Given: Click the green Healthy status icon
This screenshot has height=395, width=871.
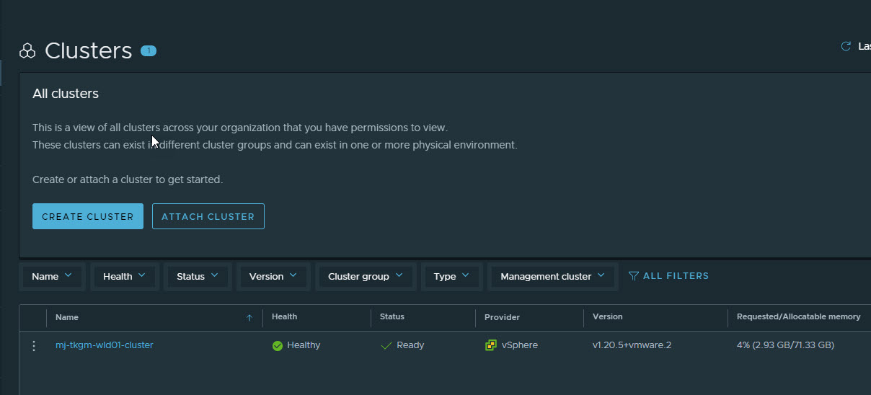Looking at the screenshot, I should 278,346.
